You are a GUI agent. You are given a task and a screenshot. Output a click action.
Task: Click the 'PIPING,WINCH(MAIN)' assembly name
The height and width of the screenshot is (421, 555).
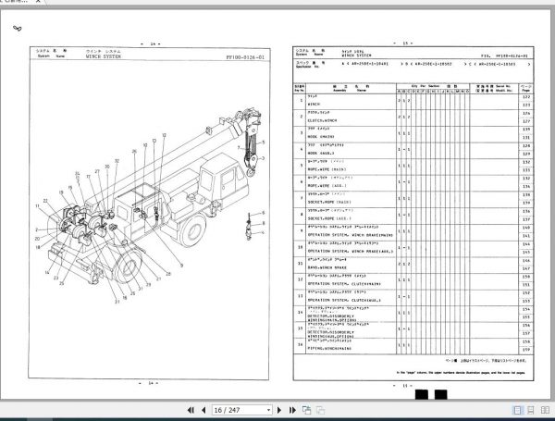329,349
